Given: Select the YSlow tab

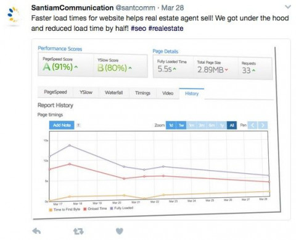Looking at the screenshot, I should 86,92.
